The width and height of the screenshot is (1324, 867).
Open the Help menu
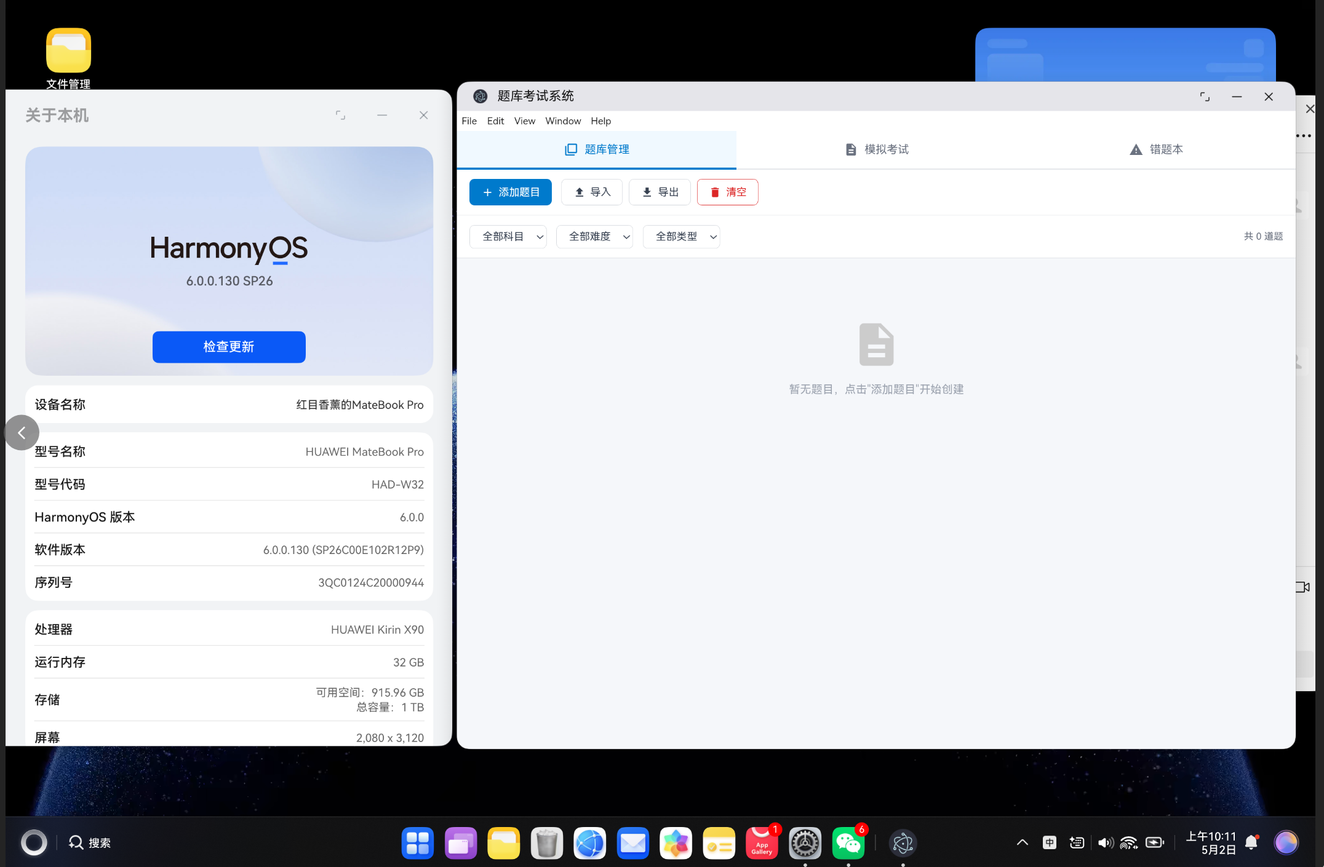(x=600, y=121)
